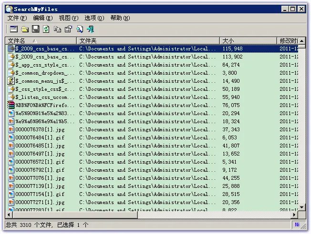The height and width of the screenshot is (234, 311).
Task: Open the 选项(O) menu
Action: (94, 18)
